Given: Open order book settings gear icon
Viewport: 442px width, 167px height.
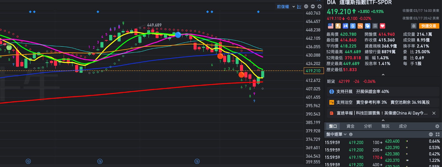Looking at the screenshot, I should point(437,126).
